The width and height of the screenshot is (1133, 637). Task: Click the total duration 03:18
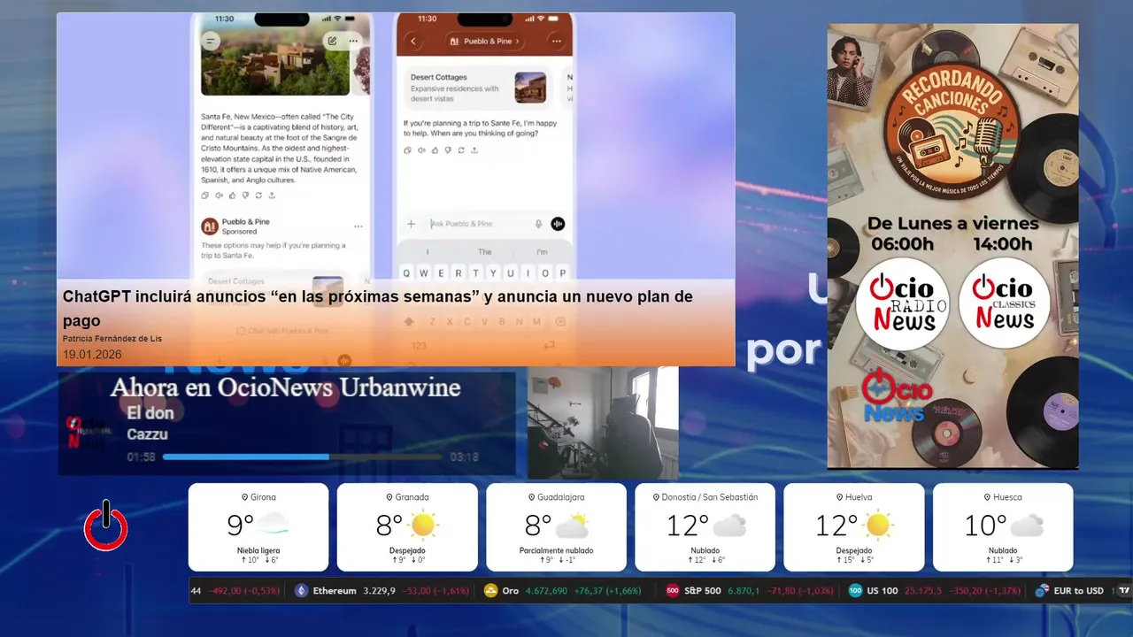[464, 457]
